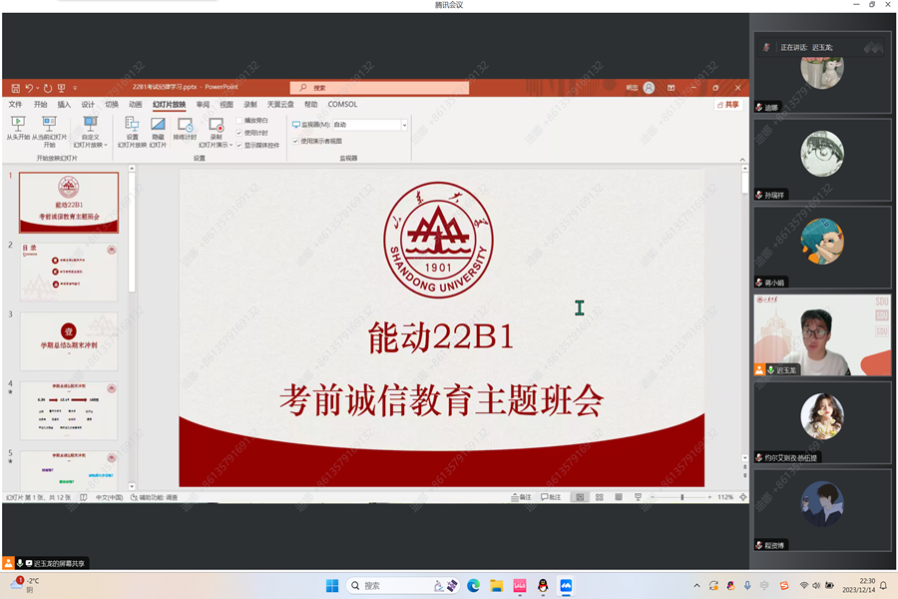Click the Record Slide Show (录制) icon
The image size is (898, 599).
tap(216, 125)
